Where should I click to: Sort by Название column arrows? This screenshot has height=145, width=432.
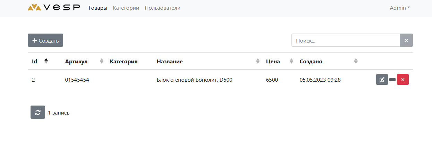coord(258,61)
